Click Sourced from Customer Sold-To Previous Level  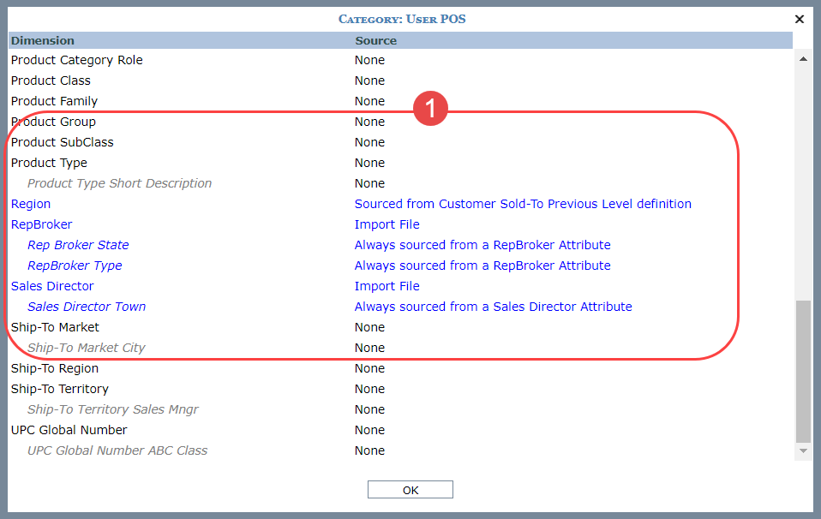523,204
